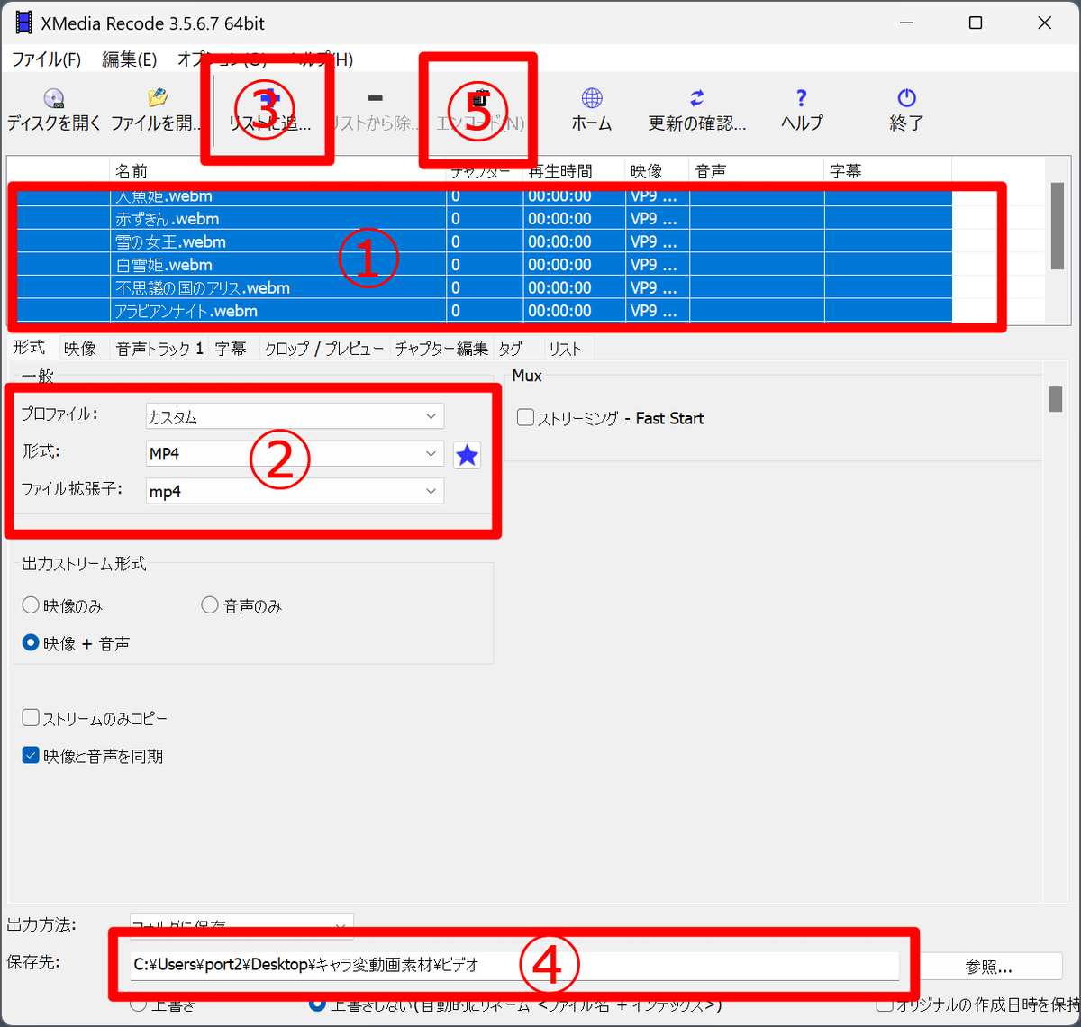This screenshot has width=1081, height=1027.
Task: Open the ヘルプ question mark icon
Action: (x=802, y=98)
